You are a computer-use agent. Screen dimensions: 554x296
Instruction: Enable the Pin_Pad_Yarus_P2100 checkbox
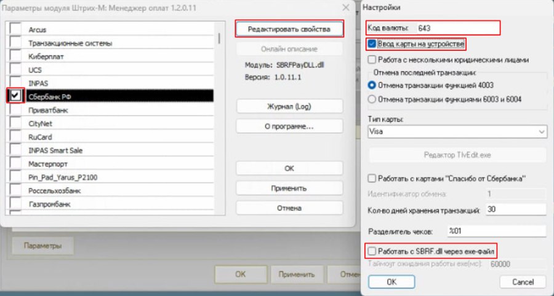15,177
